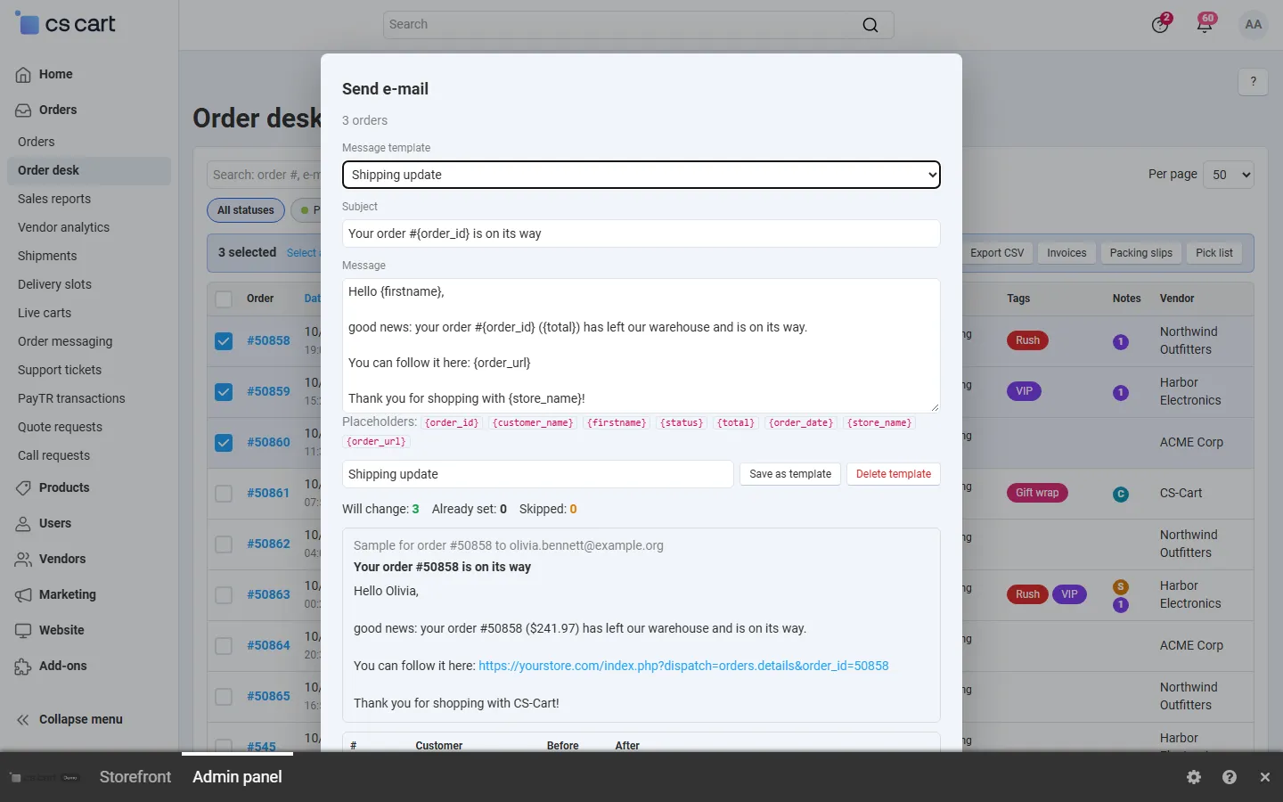Screen dimensions: 1283x802
Task: Uncheck order #50859 checkbox
Action: 224,392
